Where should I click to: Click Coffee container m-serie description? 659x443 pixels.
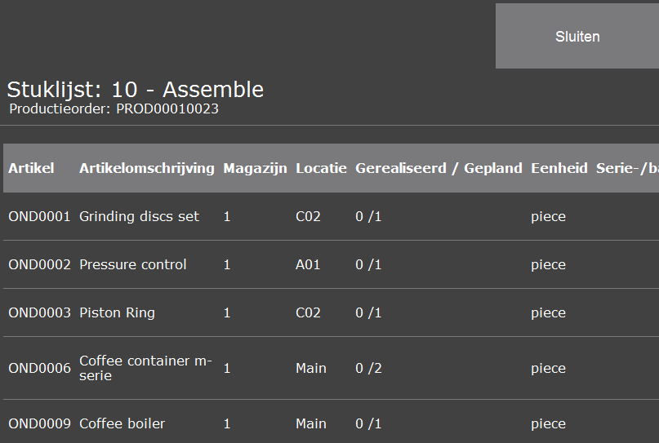point(145,368)
